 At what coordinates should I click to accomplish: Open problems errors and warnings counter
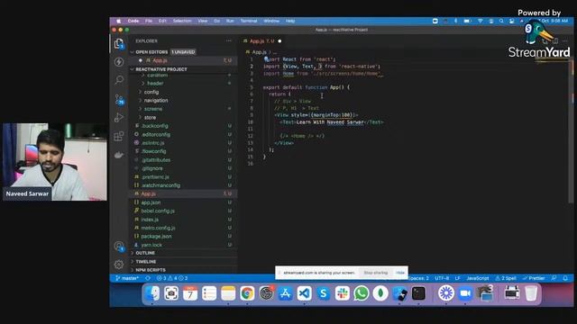(x=172, y=278)
